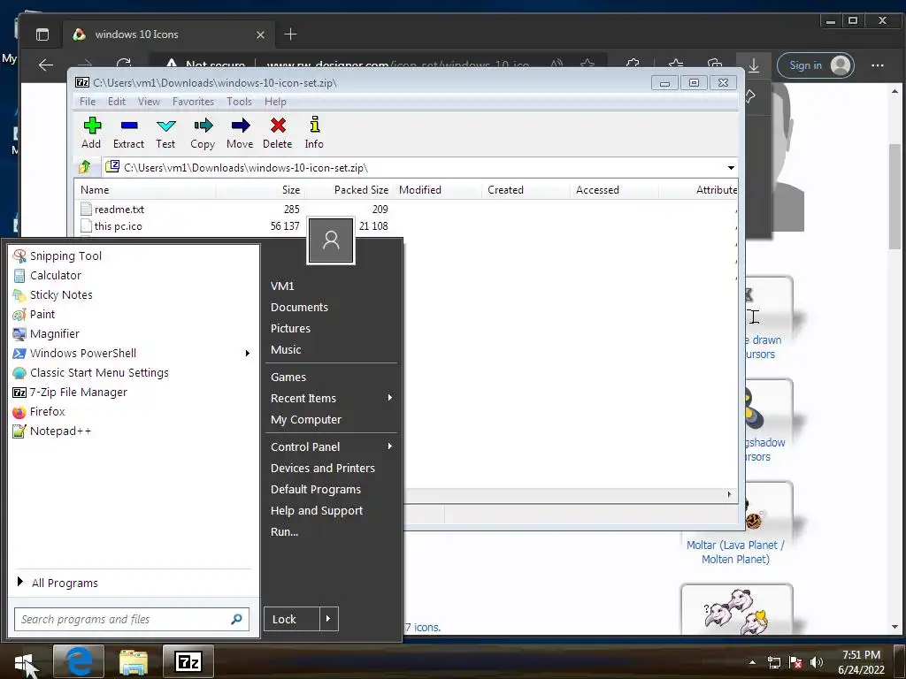Go back in Edge browser
Image resolution: width=906 pixels, height=679 pixels.
pos(46,65)
